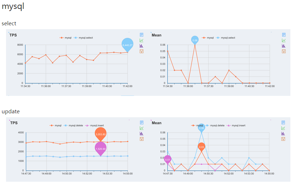Click 14:55:00 axis label in update Mean chart
Viewport: 295px width, 186px height.
pos(269,174)
